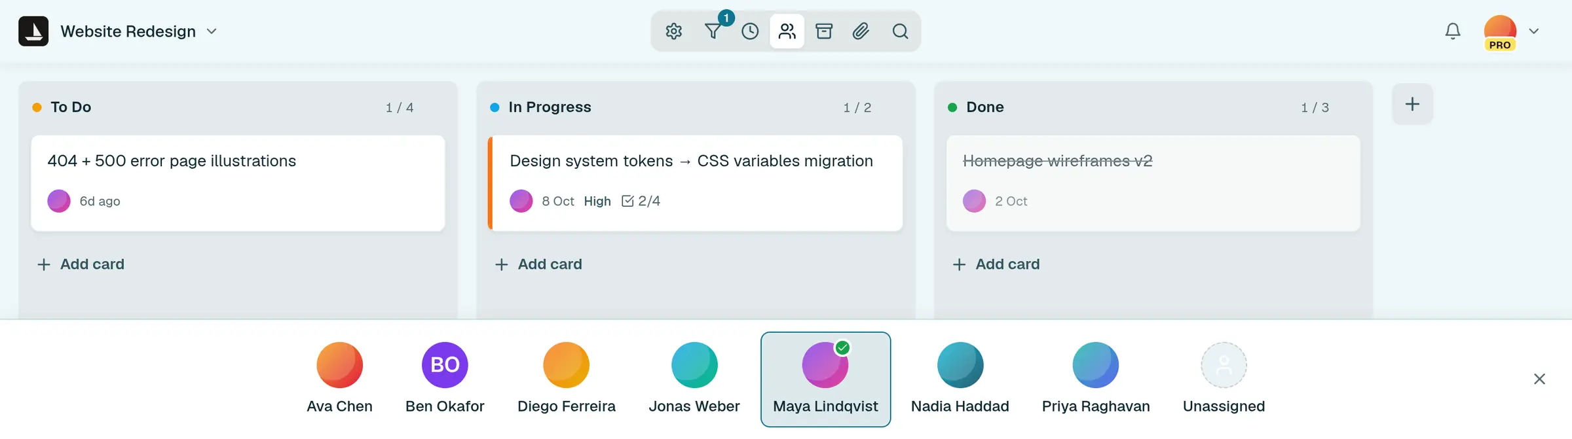
Task: Click the To Do column title
Action: pos(71,107)
